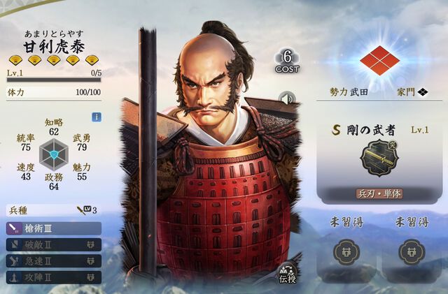
Task: Tap the 体力 100/100 stamina bar
Action: [x=54, y=92]
